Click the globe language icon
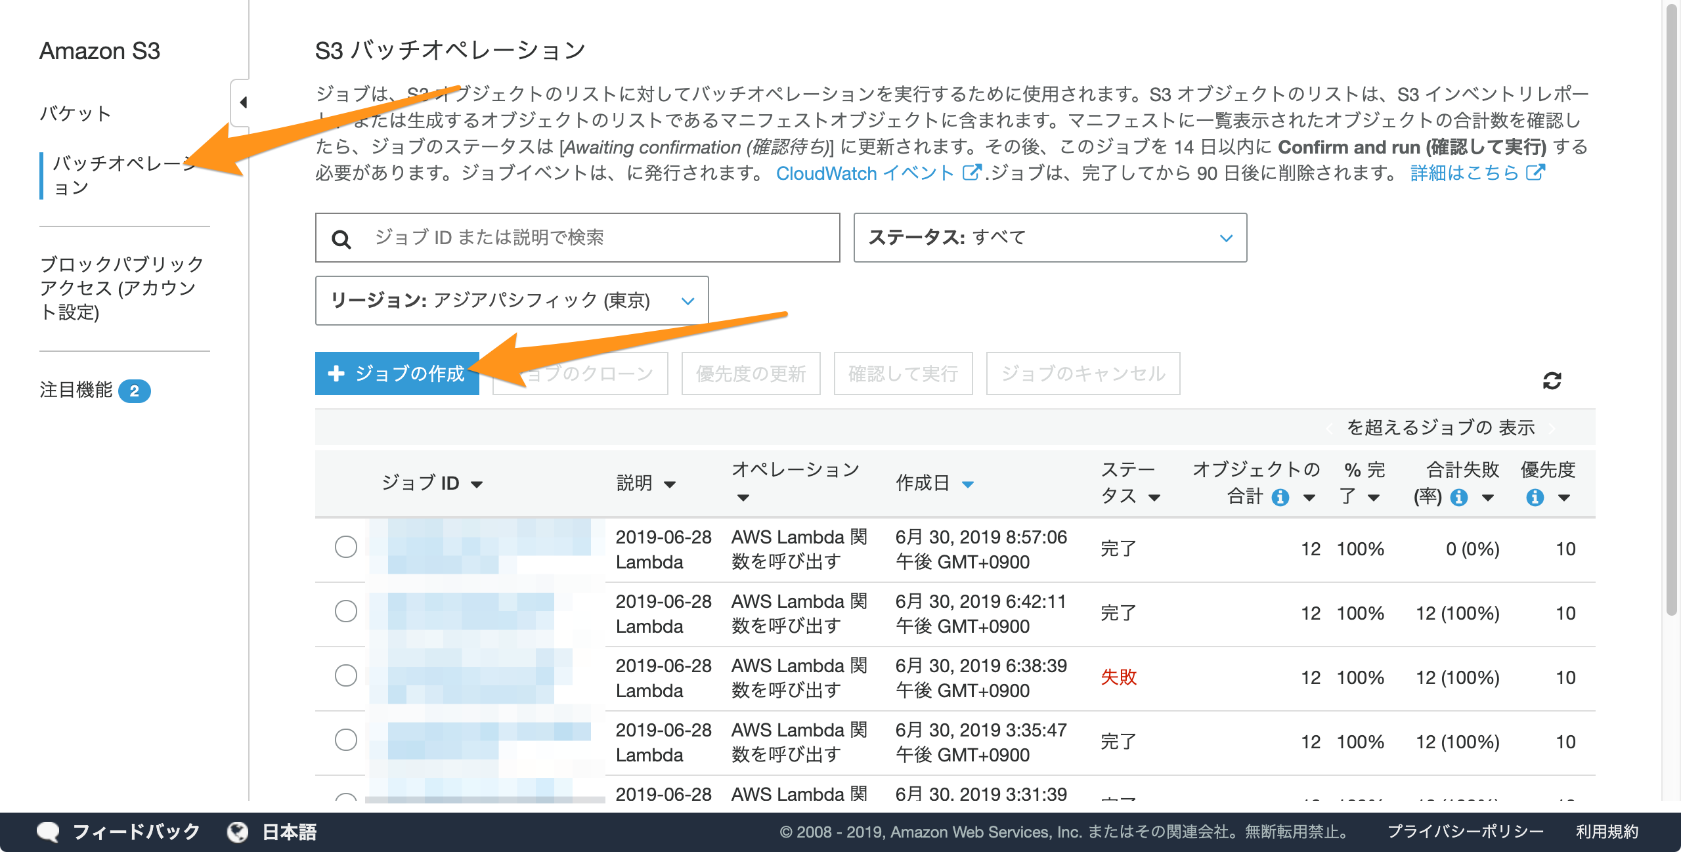1681x852 pixels. (x=238, y=832)
